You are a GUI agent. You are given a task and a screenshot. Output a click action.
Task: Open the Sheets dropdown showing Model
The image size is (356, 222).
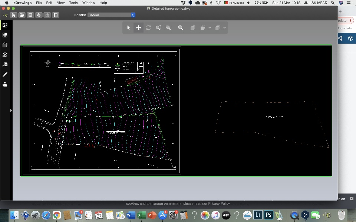click(x=112, y=15)
